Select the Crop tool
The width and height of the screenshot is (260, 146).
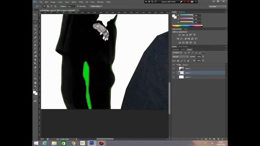pyautogui.click(x=35, y=30)
